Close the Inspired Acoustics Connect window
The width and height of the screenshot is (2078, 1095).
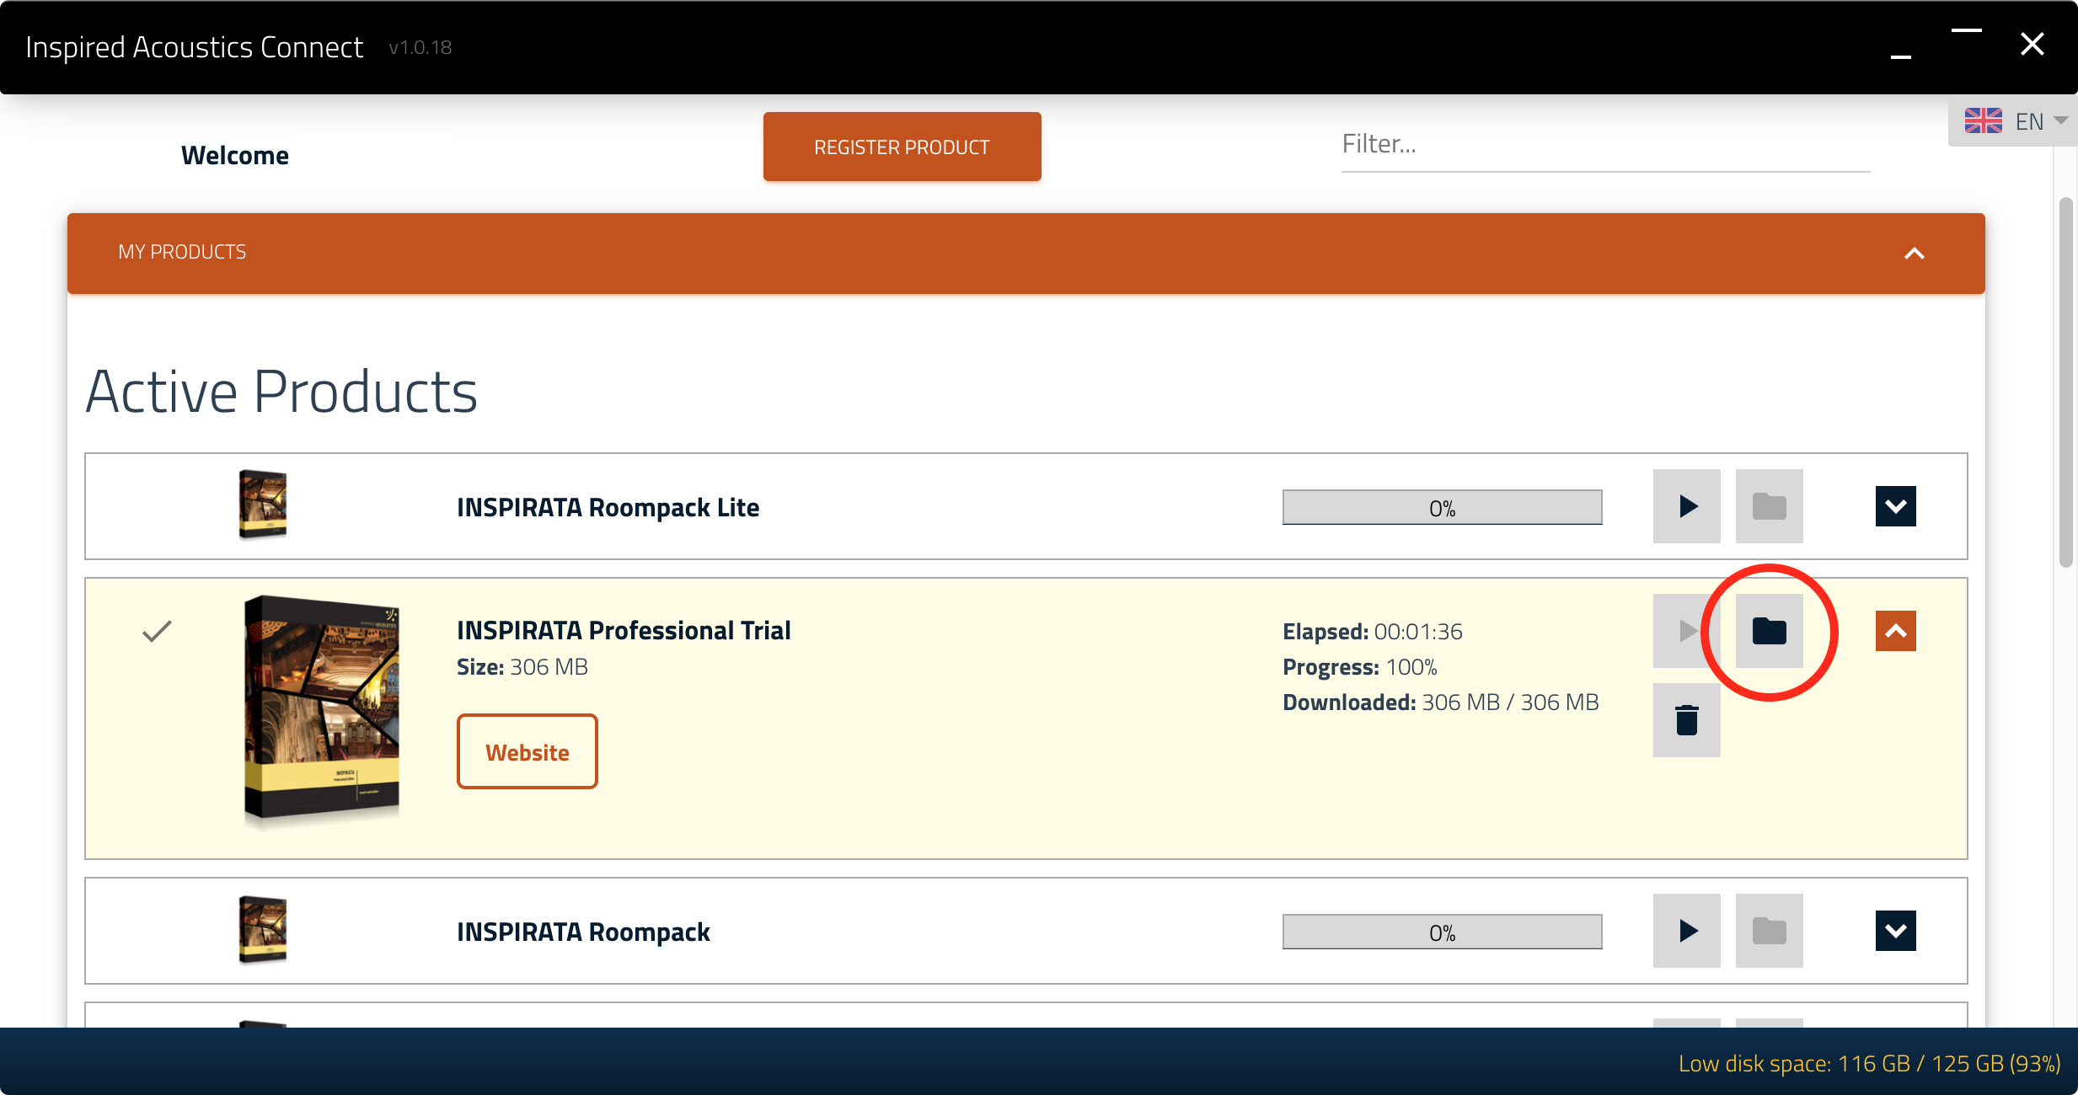click(2032, 44)
